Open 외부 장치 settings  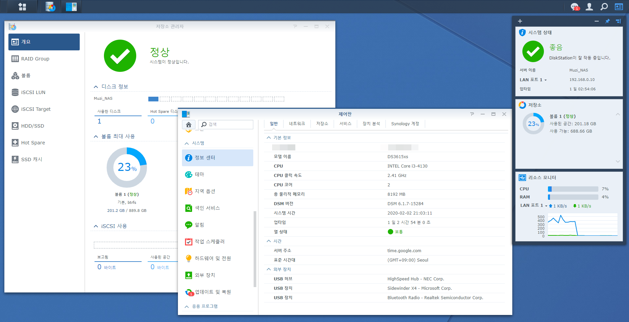218,275
